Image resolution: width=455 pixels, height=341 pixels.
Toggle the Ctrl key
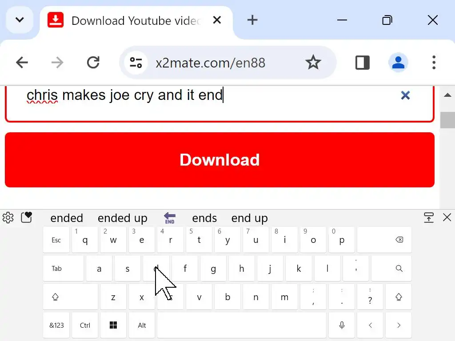click(x=85, y=325)
